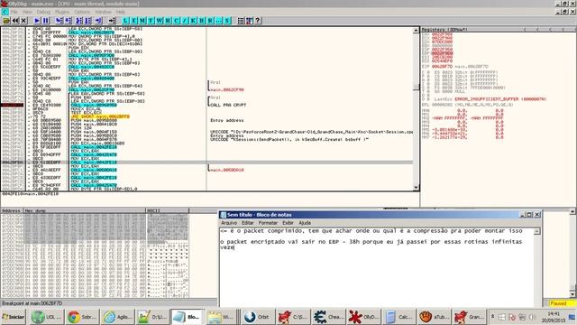Screen dimensions: 577x325
Task: Open the Appearance options icon
Action: (249, 21)
